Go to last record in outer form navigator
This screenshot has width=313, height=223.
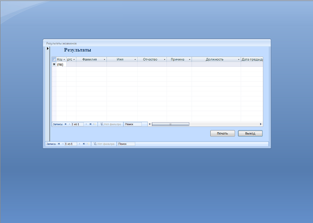[84, 144]
